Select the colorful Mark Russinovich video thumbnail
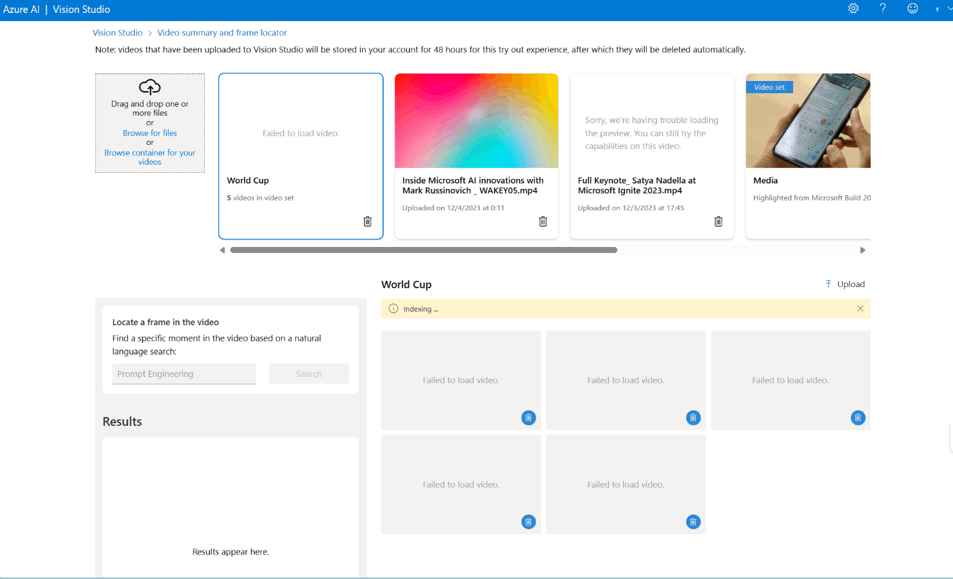This screenshot has height=579, width=953. click(476, 120)
